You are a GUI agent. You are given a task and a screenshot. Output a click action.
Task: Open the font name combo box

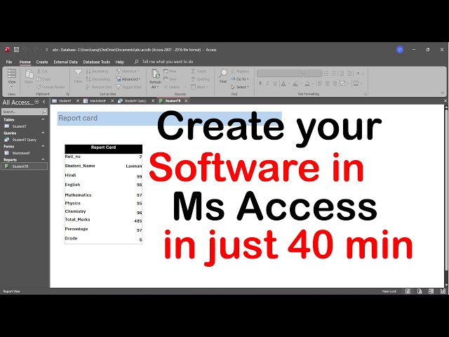coord(280,74)
